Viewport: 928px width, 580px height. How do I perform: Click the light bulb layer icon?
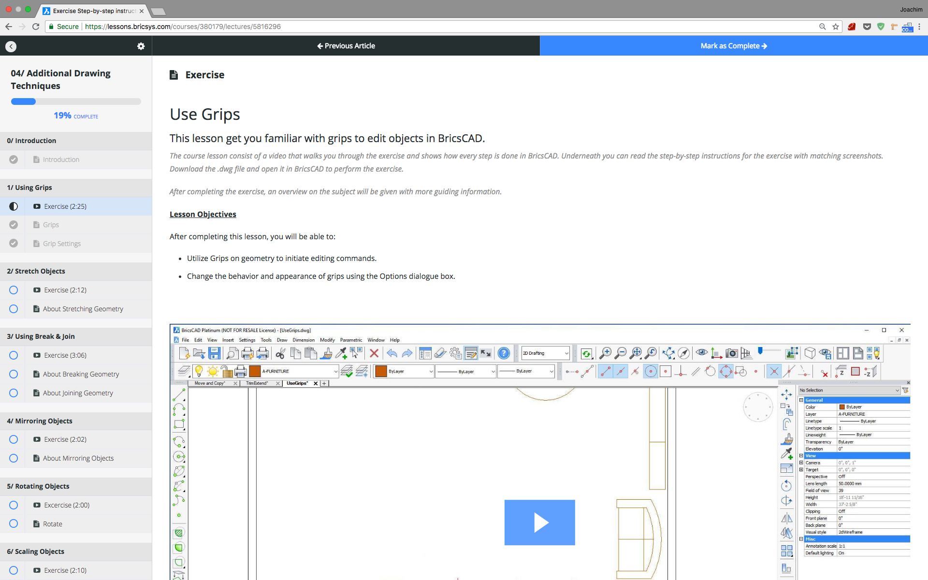(198, 371)
